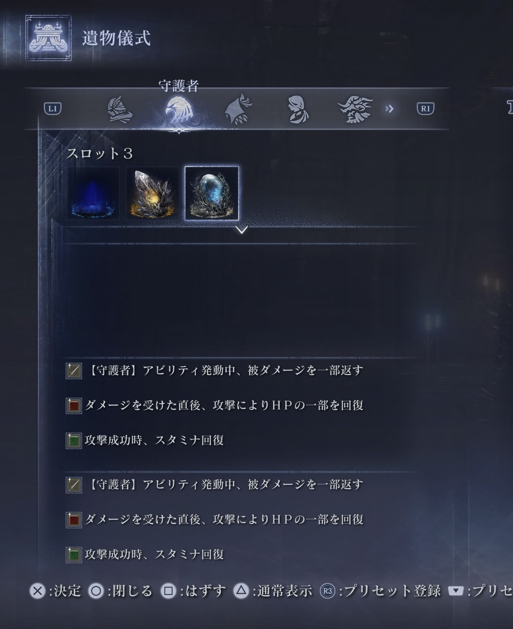Switch to the winged beast character icon
The height and width of the screenshot is (629, 513).
(x=355, y=109)
